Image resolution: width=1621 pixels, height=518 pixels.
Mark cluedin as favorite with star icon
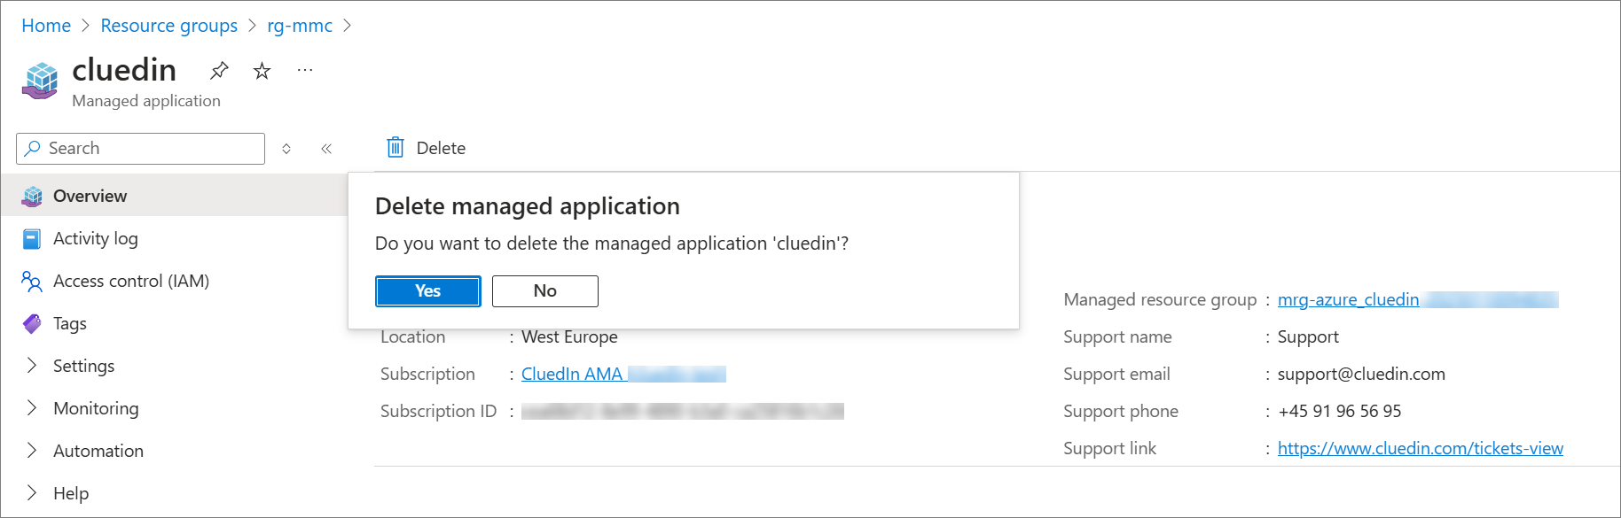(x=262, y=71)
